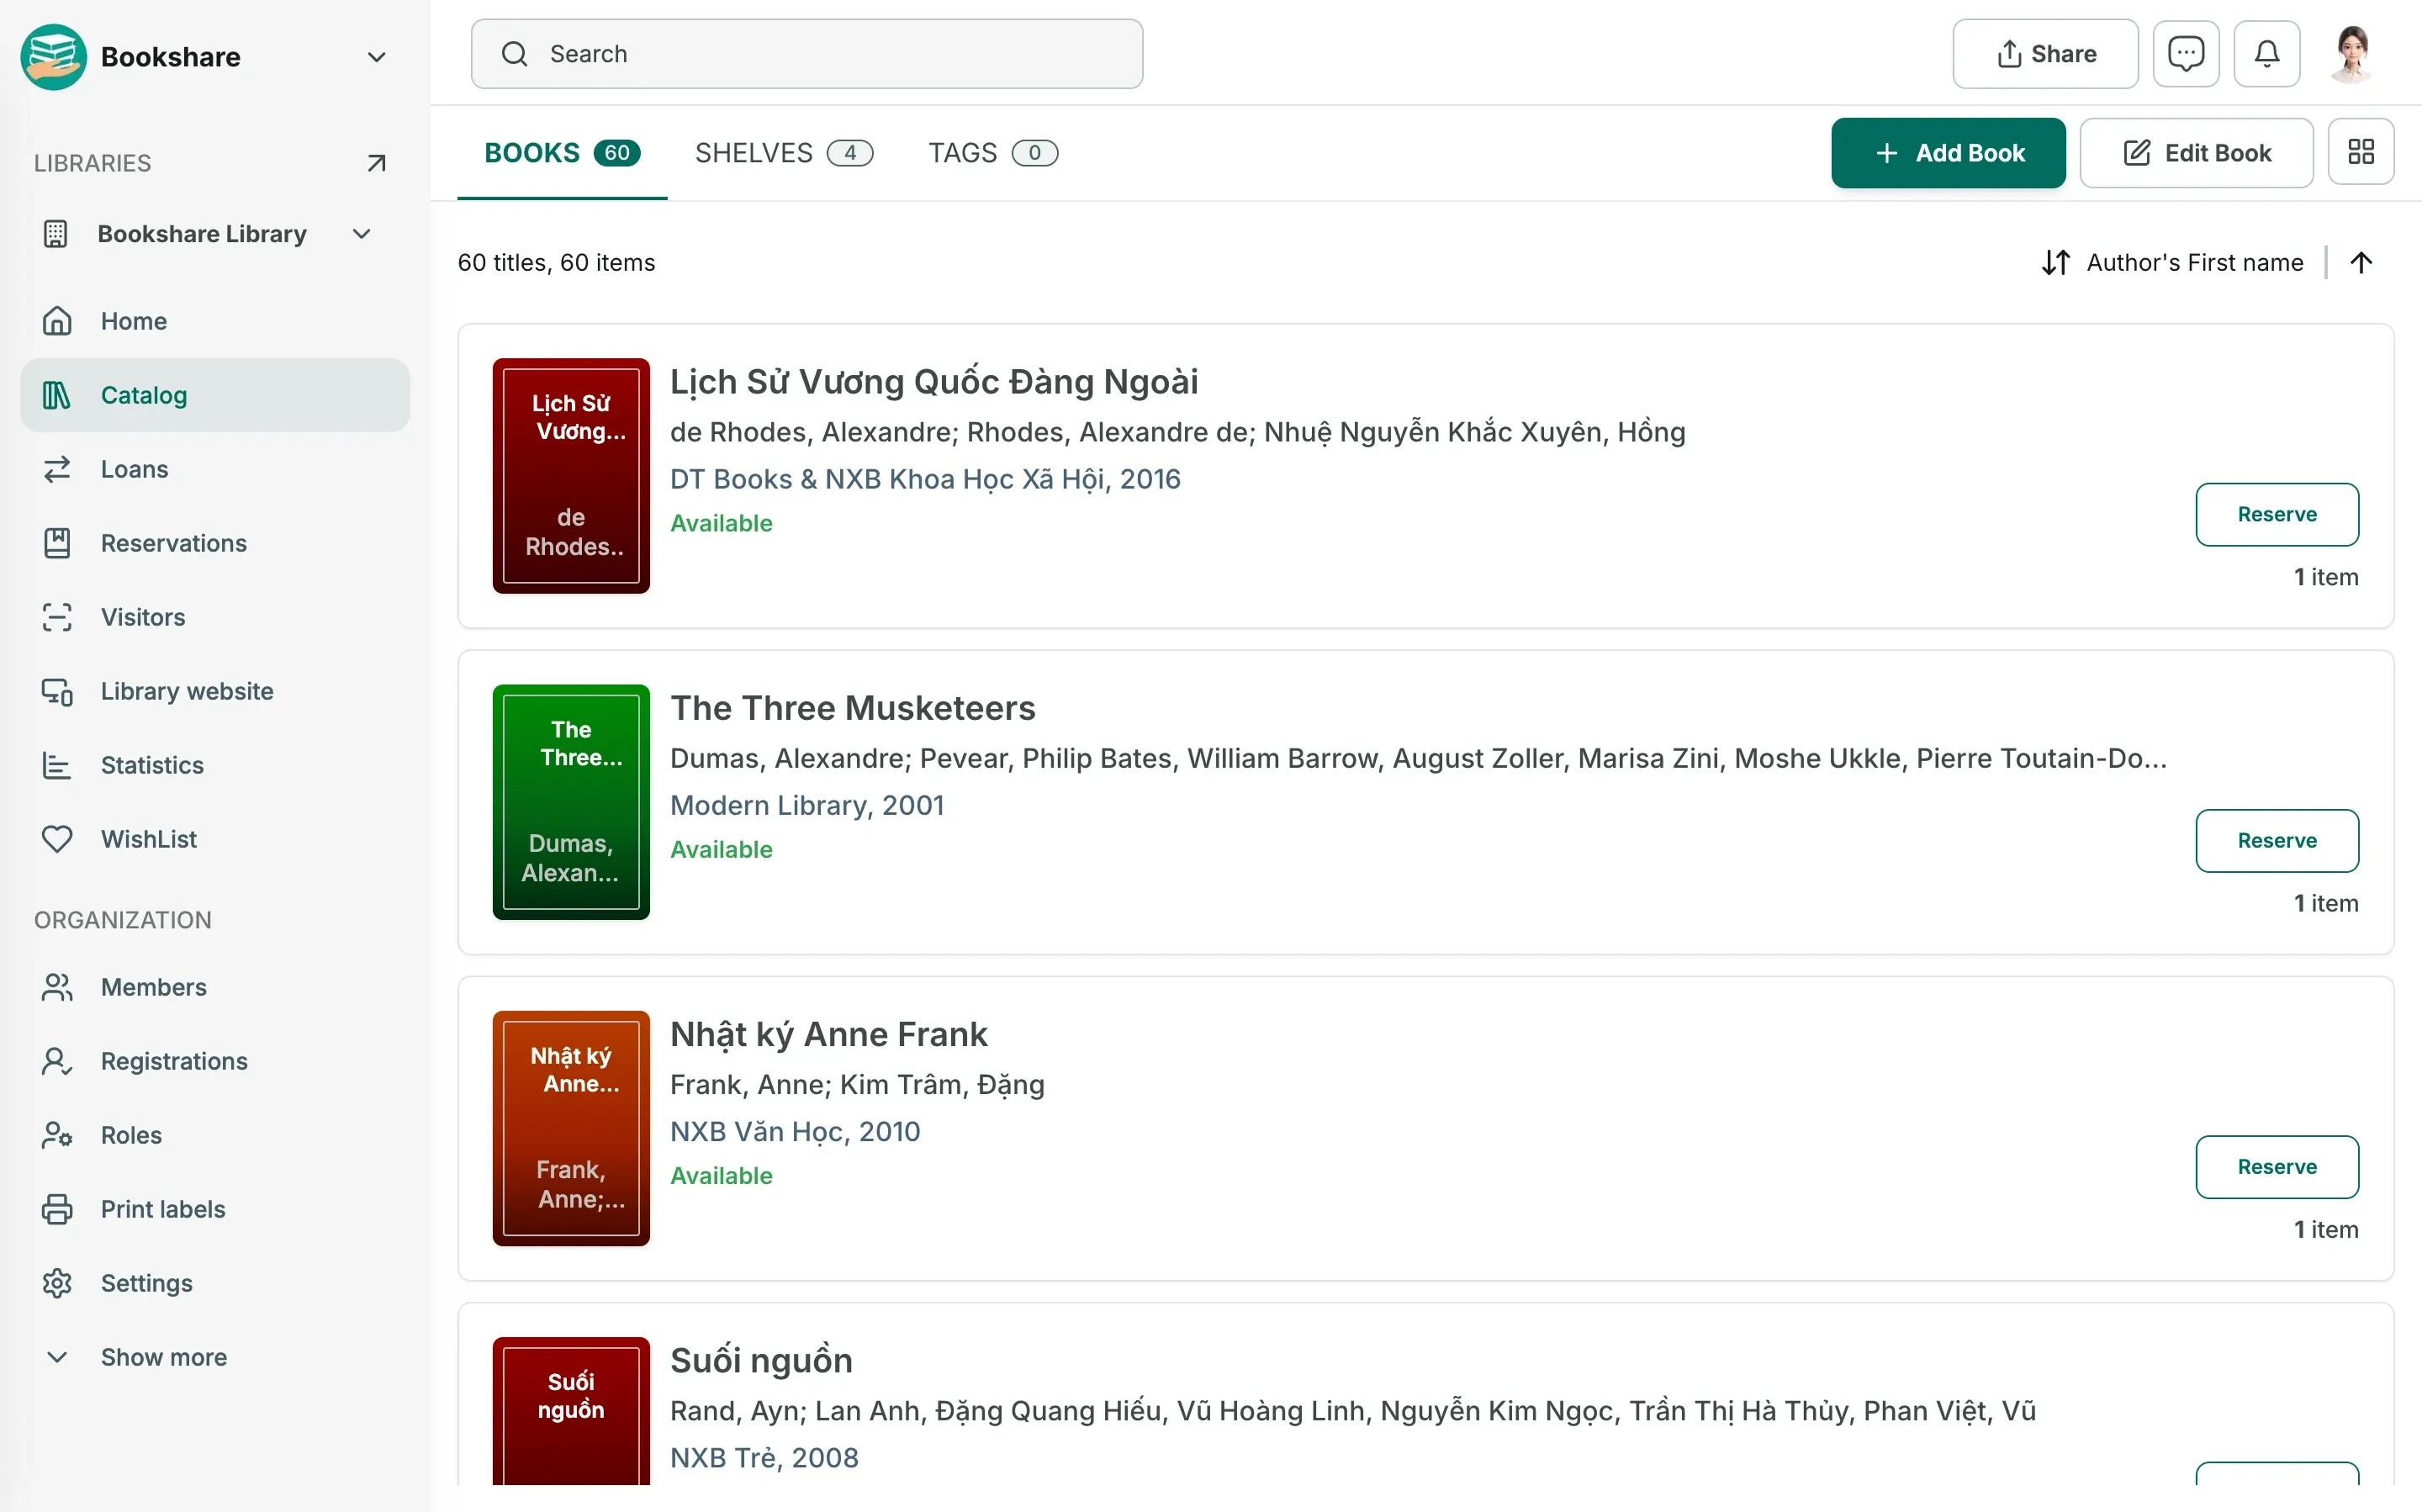Click the Share button

[x=2045, y=54]
